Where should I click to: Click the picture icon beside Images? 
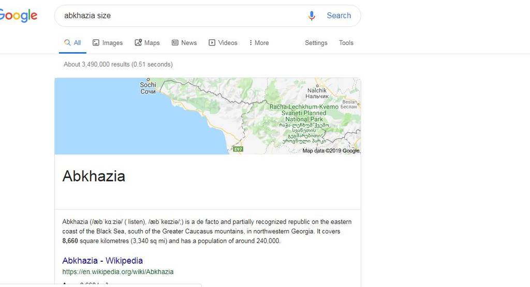pos(96,43)
